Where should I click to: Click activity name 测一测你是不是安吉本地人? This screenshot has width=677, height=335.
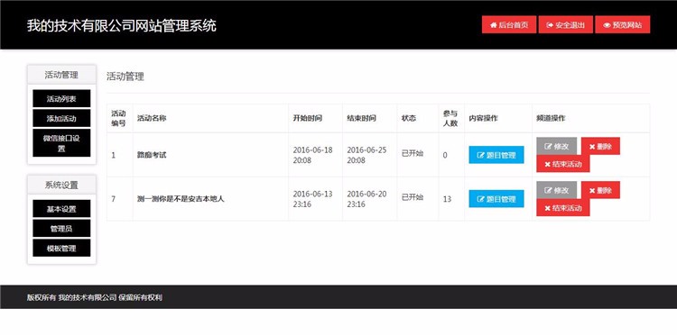(181, 199)
